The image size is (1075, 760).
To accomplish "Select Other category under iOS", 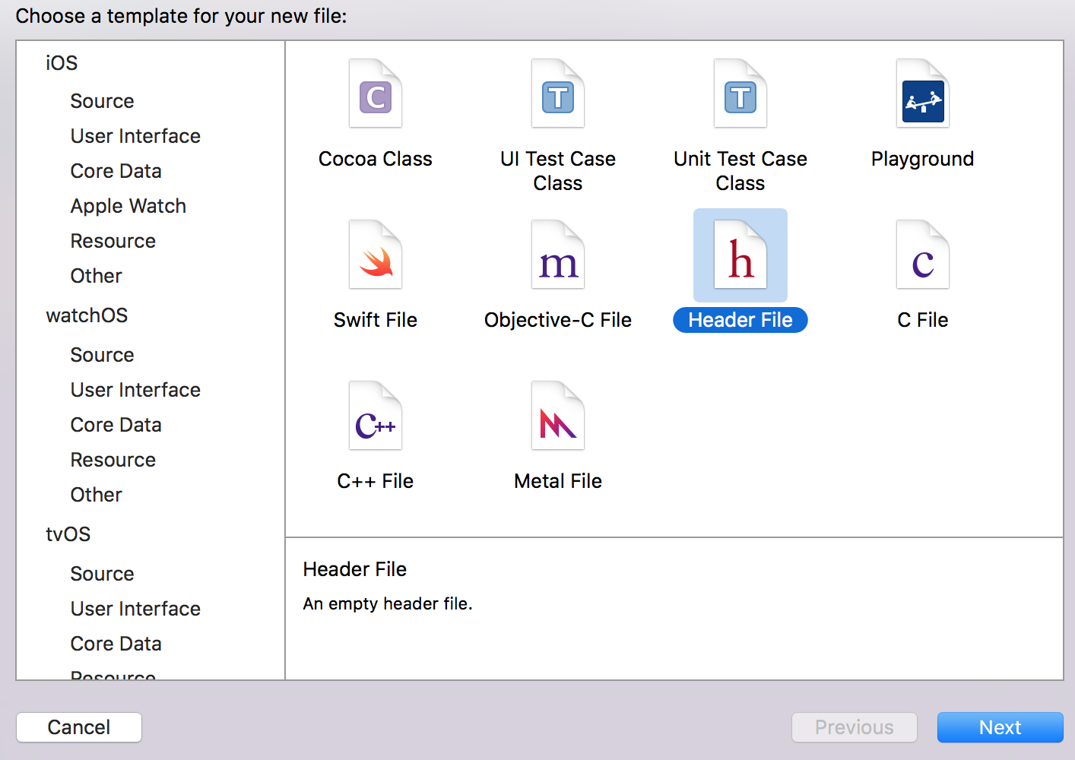I will click(x=96, y=276).
